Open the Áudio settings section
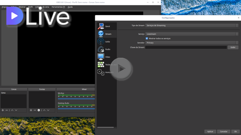This screenshot has height=135, width=241. (107, 49)
